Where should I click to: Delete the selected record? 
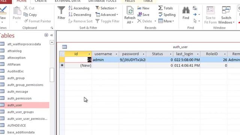point(145,21)
